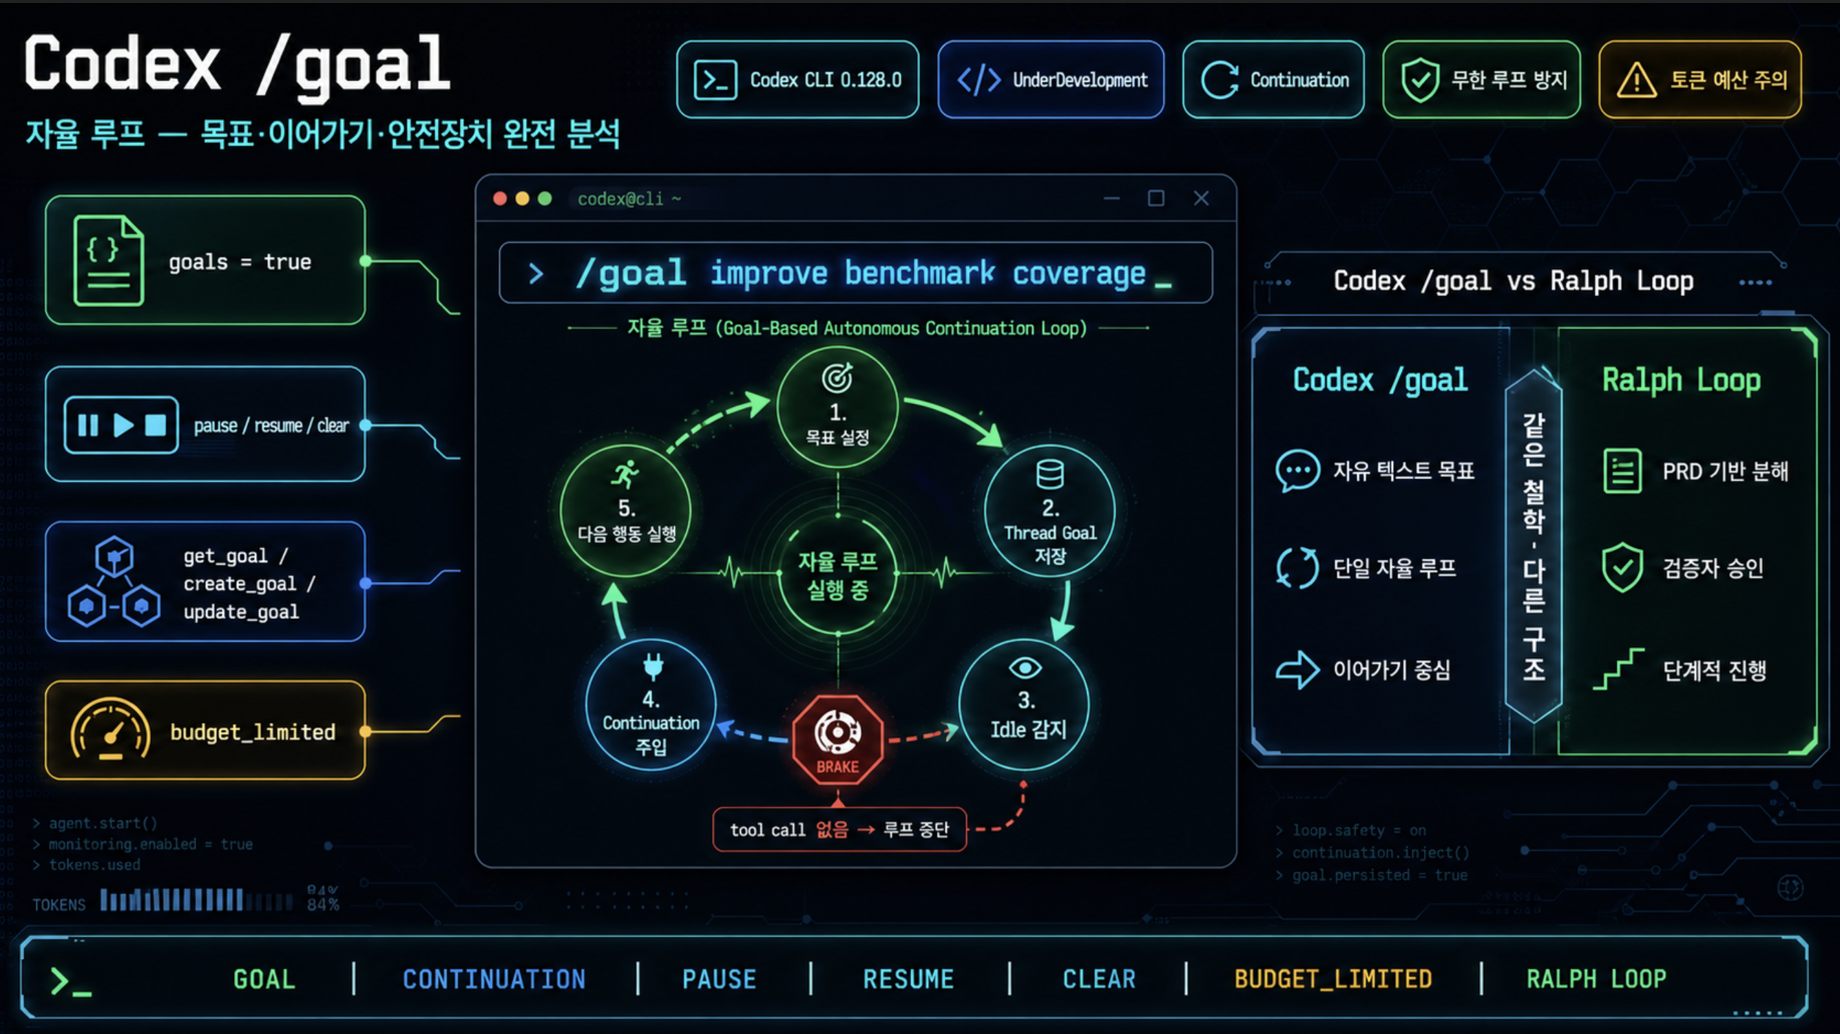Click the eye icon in step 3 Idle 감지
The width and height of the screenshot is (1840, 1034).
pos(1025,668)
